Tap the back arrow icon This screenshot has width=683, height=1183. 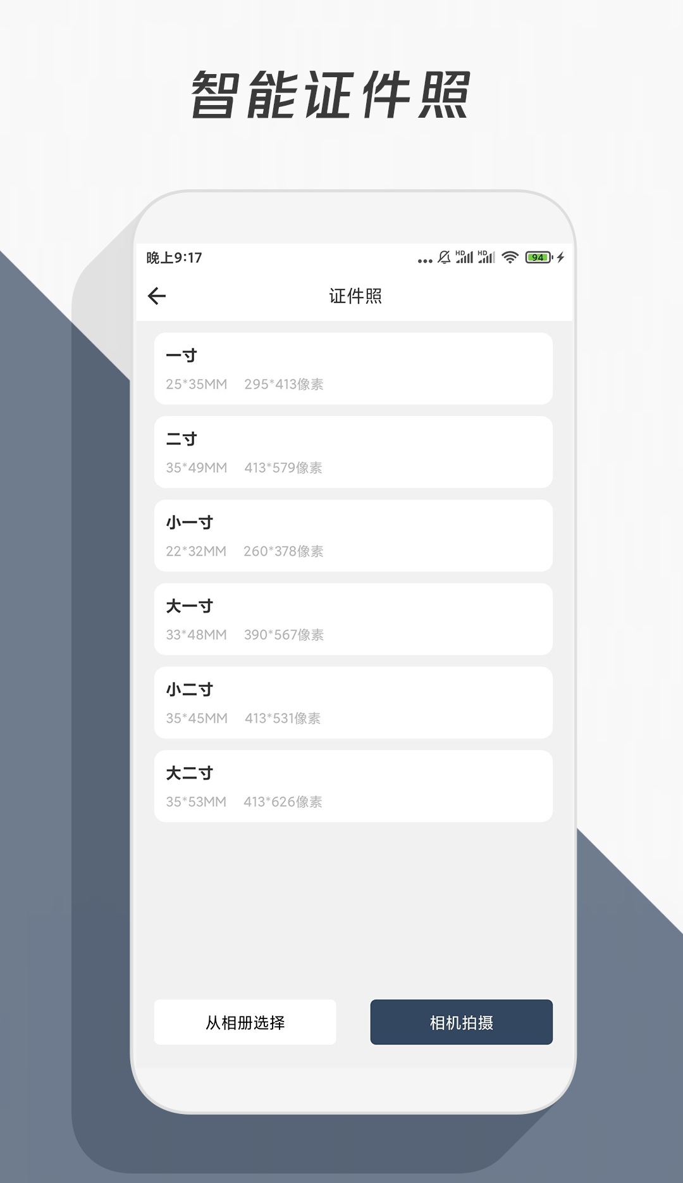tap(156, 296)
